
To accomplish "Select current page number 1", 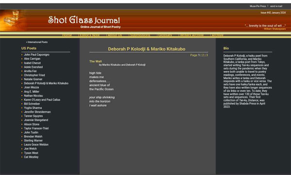I will [199, 55].
